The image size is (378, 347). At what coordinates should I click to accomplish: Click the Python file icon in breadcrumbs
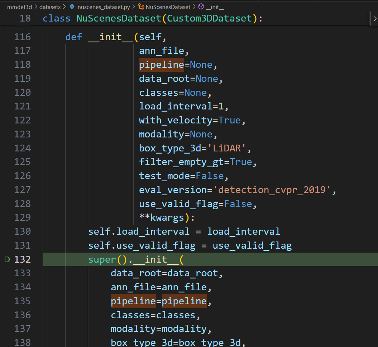(x=72, y=7)
